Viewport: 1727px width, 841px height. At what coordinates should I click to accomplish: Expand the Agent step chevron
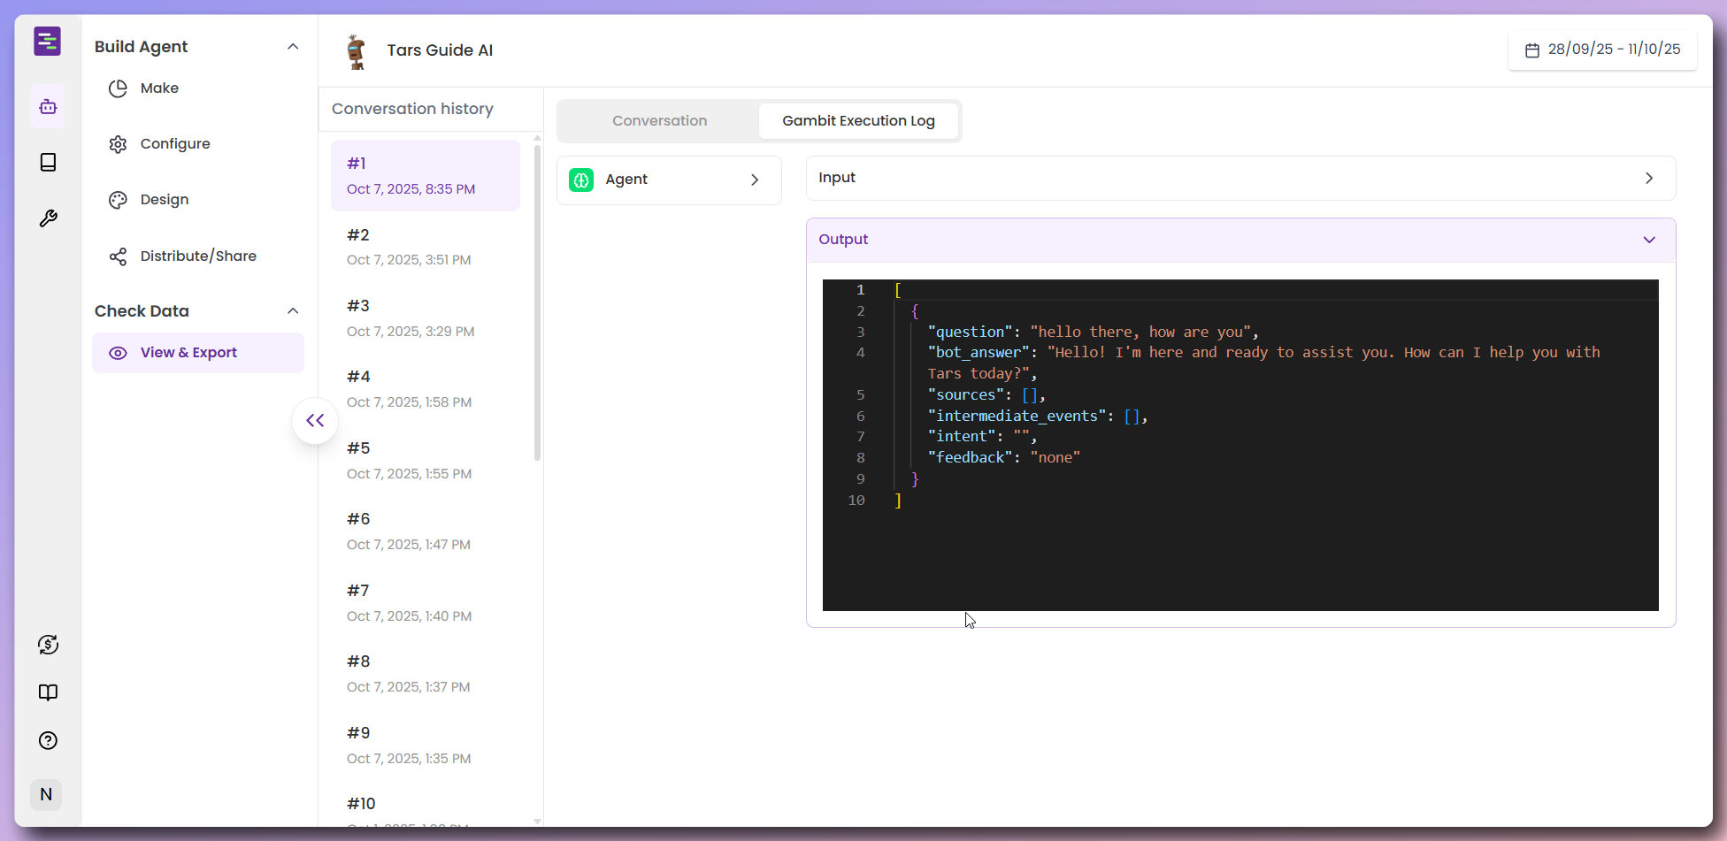click(755, 180)
